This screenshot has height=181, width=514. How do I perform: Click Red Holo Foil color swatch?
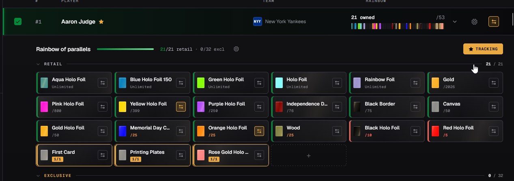[435, 131]
